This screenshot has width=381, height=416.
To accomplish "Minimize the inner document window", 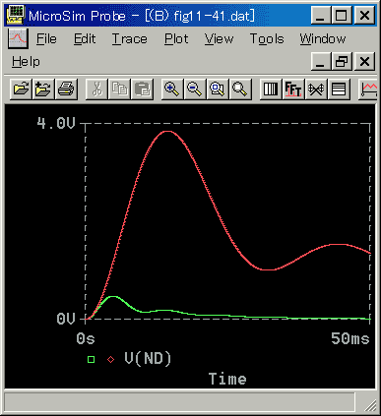I will point(321,61).
